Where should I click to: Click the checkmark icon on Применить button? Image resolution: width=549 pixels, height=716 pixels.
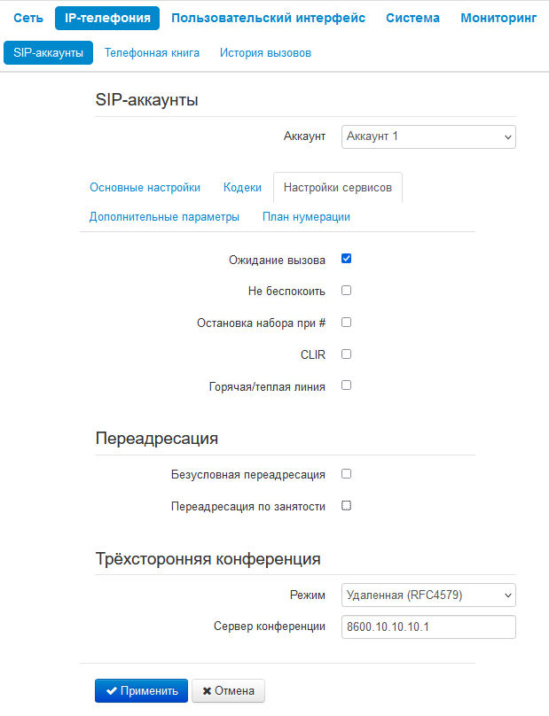point(111,691)
